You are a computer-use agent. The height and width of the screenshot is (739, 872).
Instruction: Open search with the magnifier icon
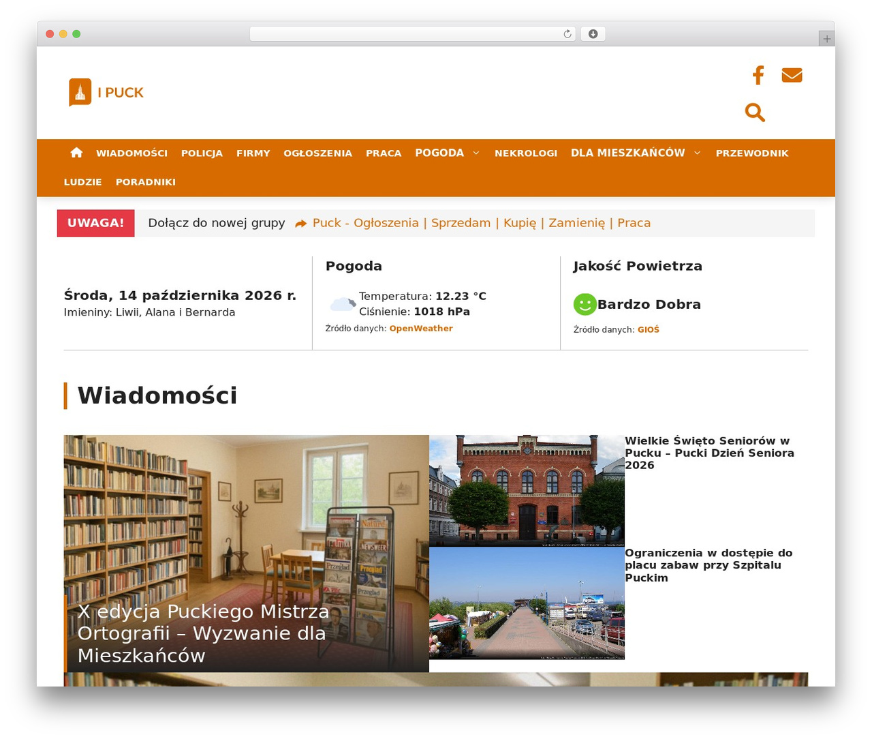[755, 112]
